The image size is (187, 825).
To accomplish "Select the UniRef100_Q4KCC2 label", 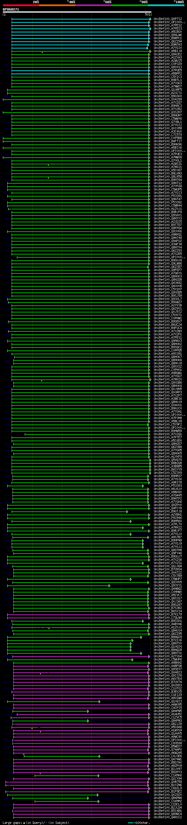I will coord(168,817).
